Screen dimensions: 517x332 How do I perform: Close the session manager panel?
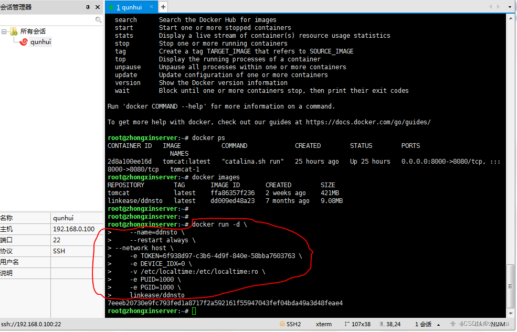click(x=98, y=7)
